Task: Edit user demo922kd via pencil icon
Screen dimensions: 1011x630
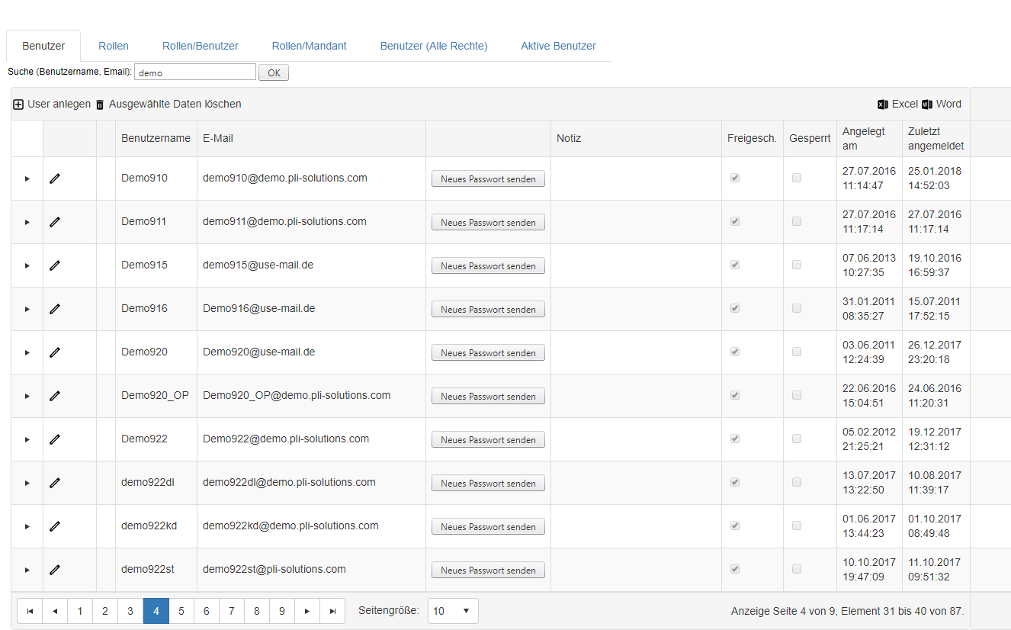Action: (54, 526)
